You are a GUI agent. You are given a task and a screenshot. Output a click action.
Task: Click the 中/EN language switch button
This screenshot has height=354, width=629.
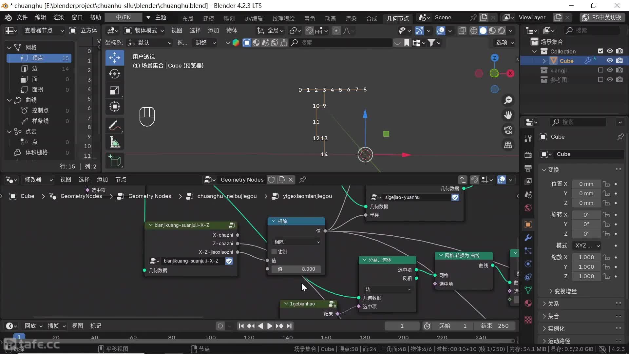[x=123, y=17]
